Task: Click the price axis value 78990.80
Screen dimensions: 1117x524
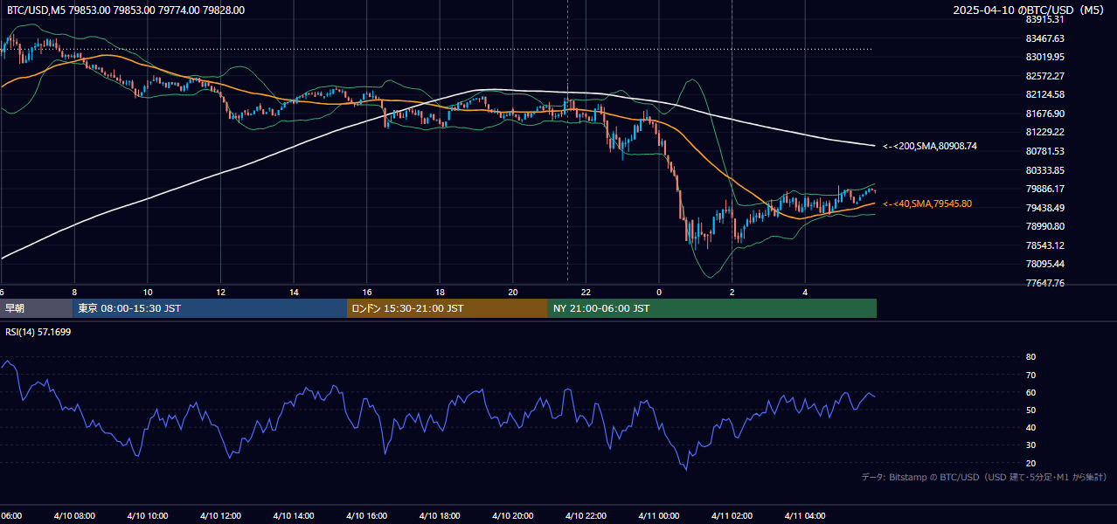Action: click(1044, 226)
